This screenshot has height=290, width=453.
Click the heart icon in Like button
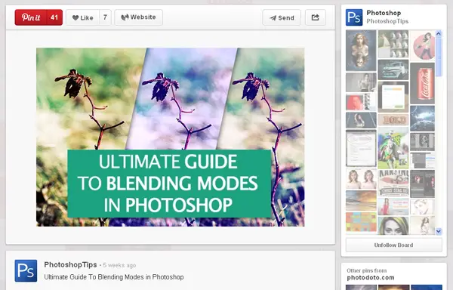75,18
